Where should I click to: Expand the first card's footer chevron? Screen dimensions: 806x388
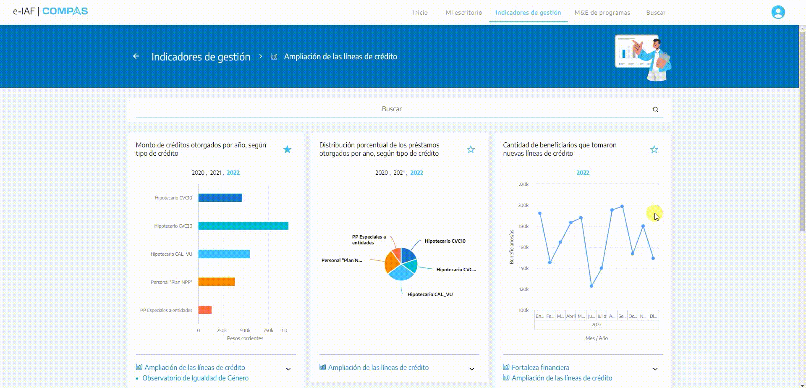[288, 369]
